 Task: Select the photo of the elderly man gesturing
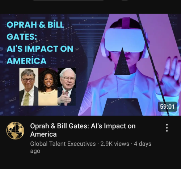tap(67, 87)
